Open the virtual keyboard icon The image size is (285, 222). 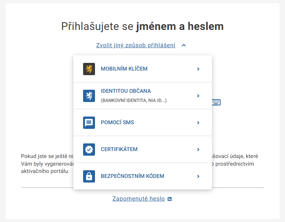point(216,102)
